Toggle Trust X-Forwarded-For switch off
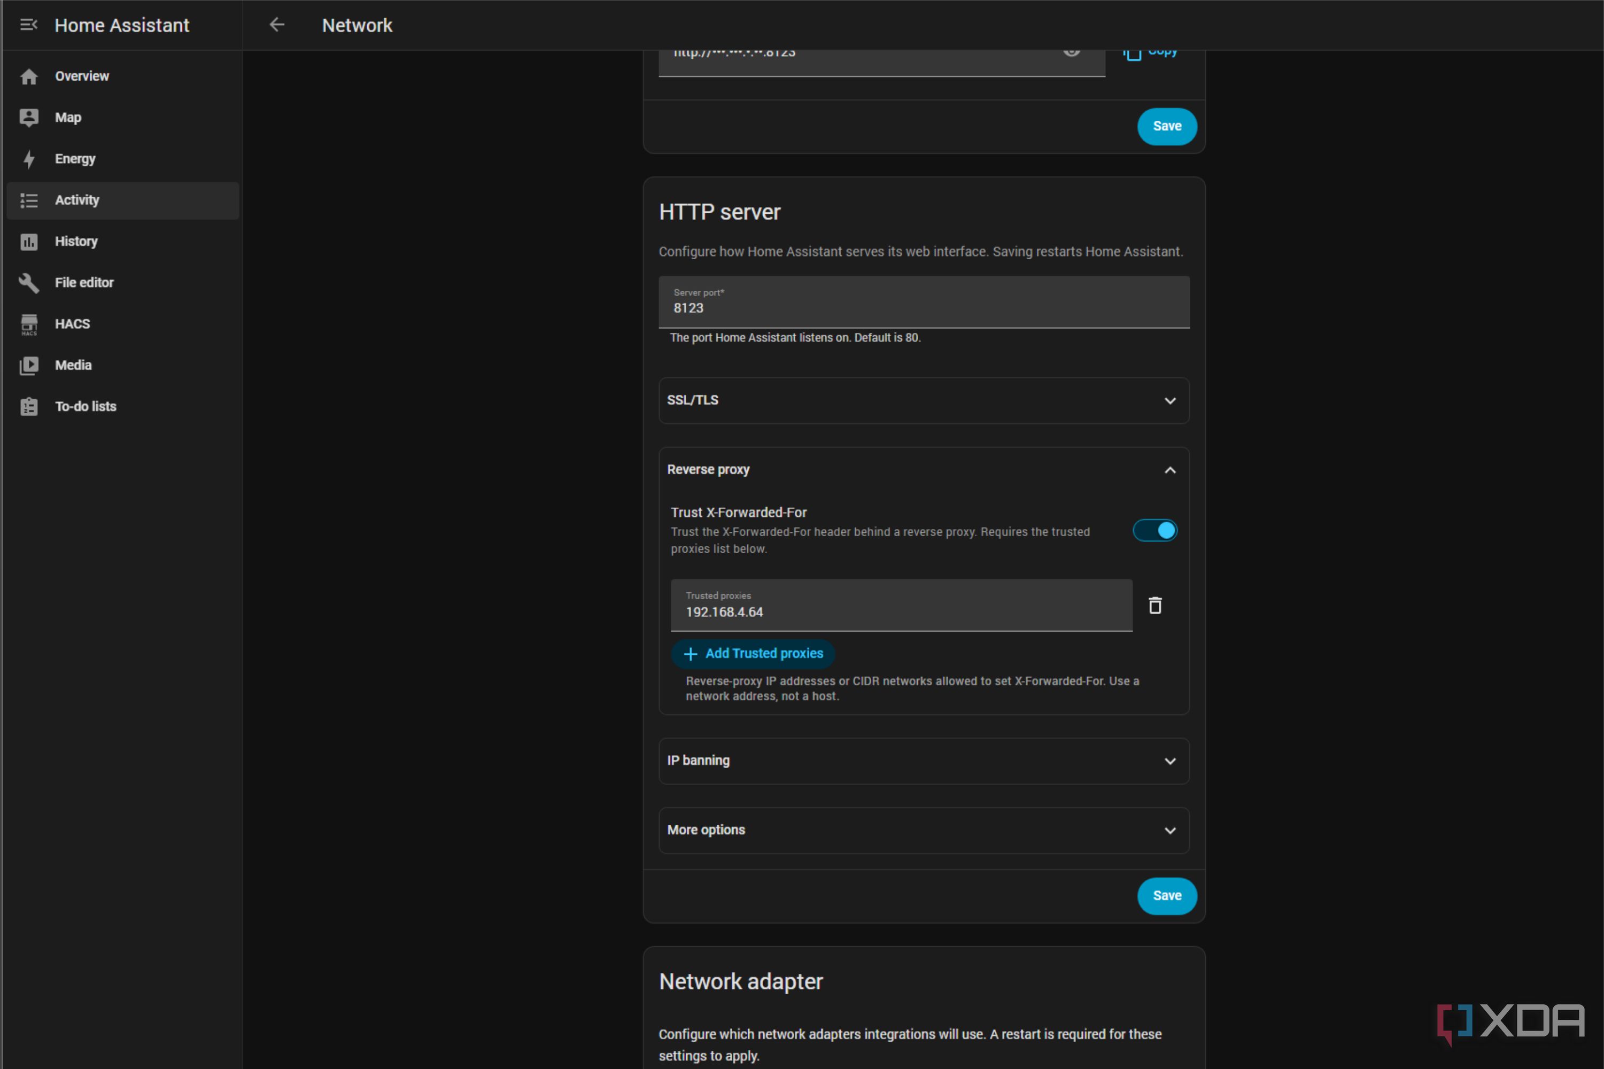This screenshot has width=1604, height=1069. point(1155,530)
